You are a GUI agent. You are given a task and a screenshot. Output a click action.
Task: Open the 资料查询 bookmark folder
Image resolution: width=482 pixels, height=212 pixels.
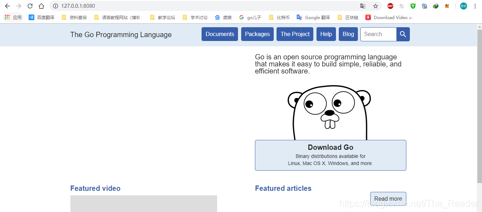coord(74,17)
